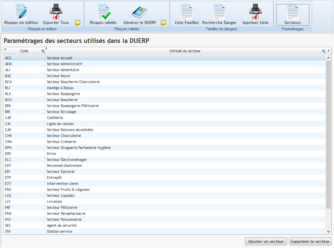Open the folder beside Exporter Tous
The height and width of the screenshot is (248, 334).
pos(77,23)
